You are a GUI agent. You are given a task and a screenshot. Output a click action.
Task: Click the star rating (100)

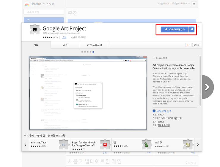[50, 37]
